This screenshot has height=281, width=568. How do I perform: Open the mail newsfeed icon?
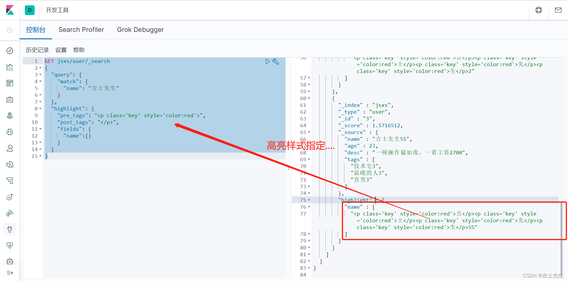pyautogui.click(x=558, y=10)
